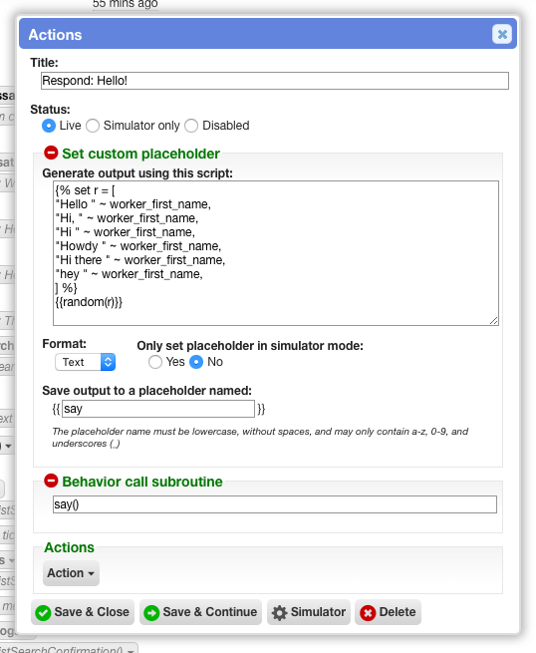
Task: Click the green arrow Save & Continue icon
Action: tap(151, 612)
